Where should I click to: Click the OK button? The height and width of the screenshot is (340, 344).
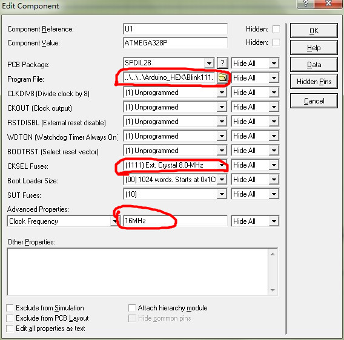(x=314, y=31)
